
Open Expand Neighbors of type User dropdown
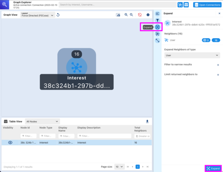[x=192, y=55]
